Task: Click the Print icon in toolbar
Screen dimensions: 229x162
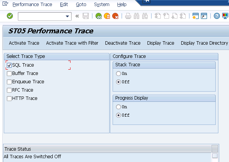Action: click(128, 16)
